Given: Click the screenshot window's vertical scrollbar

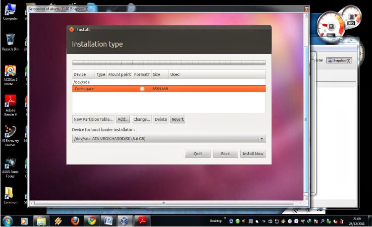Looking at the screenshot, I should click(306, 119).
